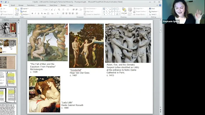The width and height of the screenshot is (205, 115).
Task: Open the Customize Quick Access Toolbar arrow
Action: click(x=9, y=2)
